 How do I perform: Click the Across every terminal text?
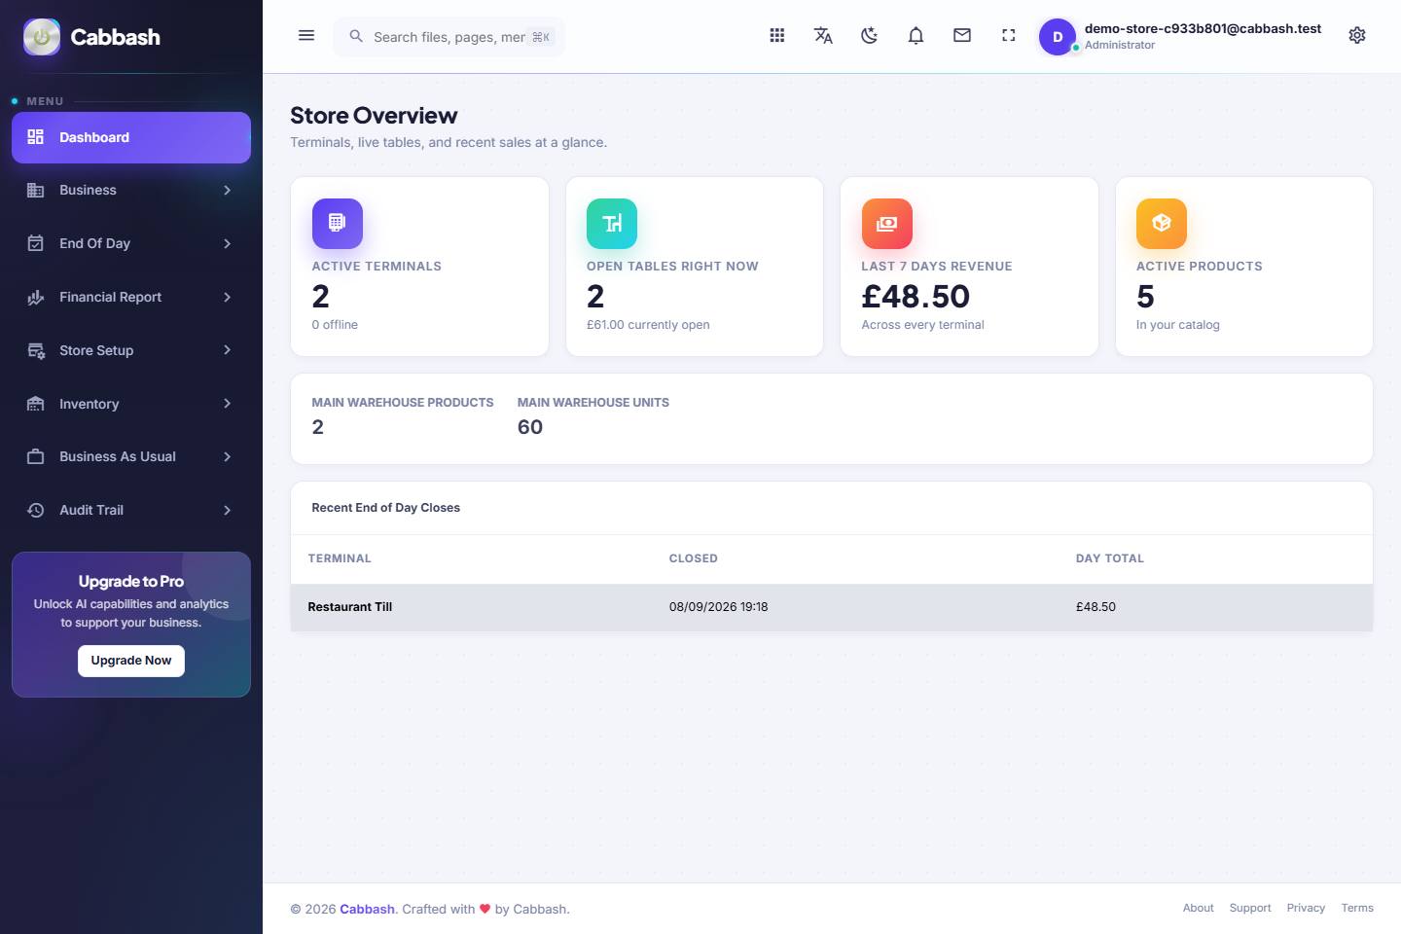coord(923,325)
